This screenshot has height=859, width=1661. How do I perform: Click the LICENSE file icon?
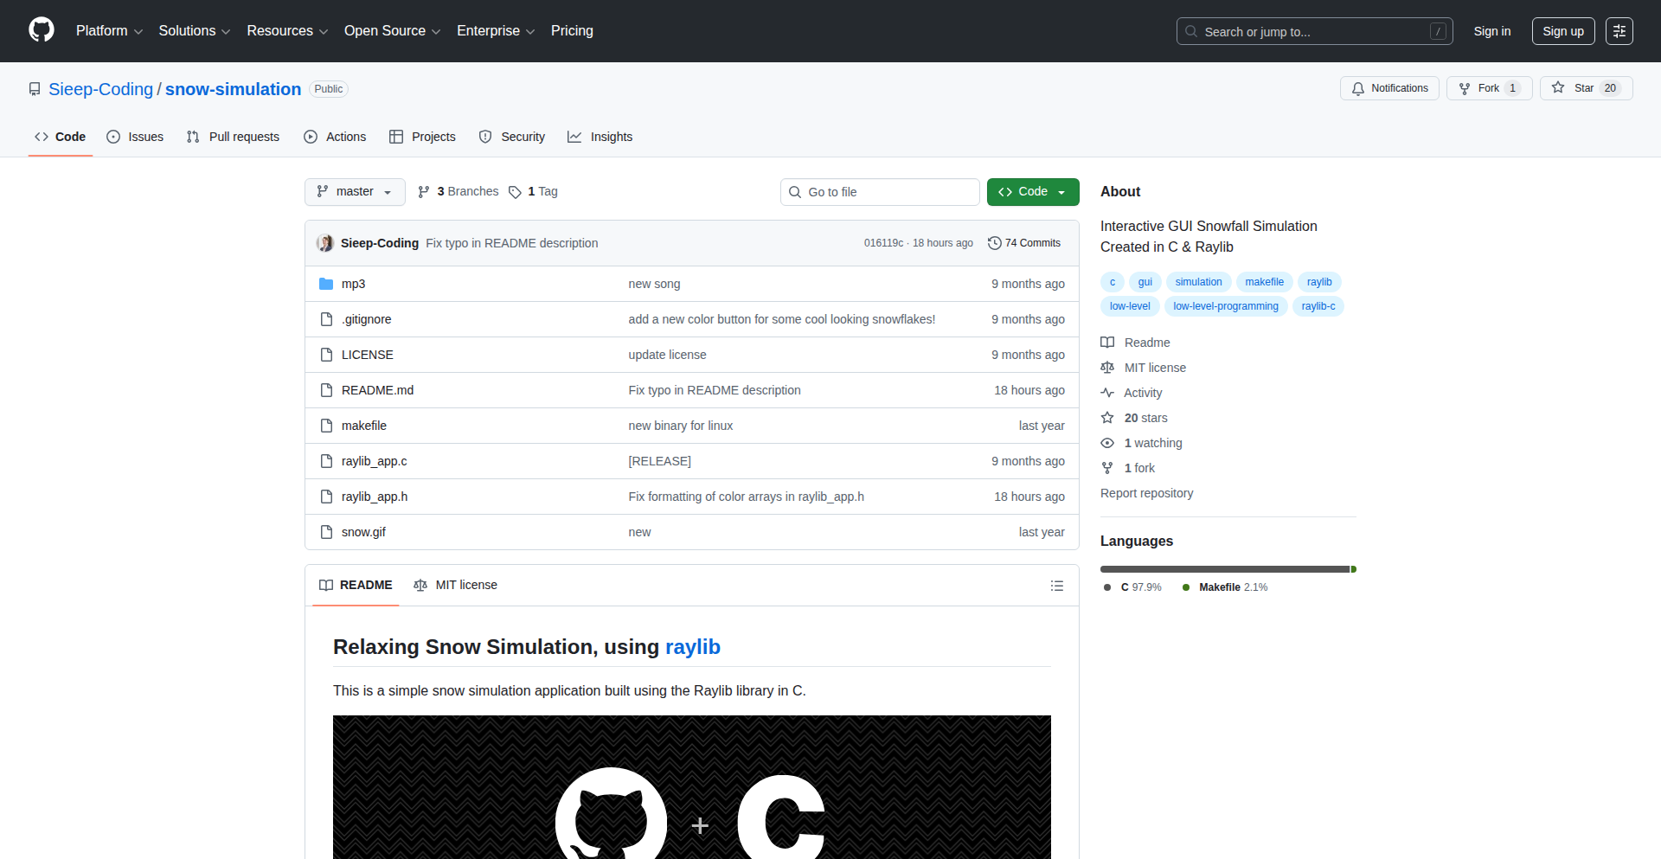point(326,355)
